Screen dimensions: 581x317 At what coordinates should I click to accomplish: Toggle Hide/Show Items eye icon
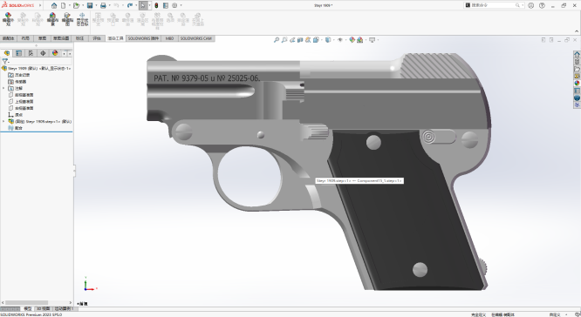tap(339, 40)
